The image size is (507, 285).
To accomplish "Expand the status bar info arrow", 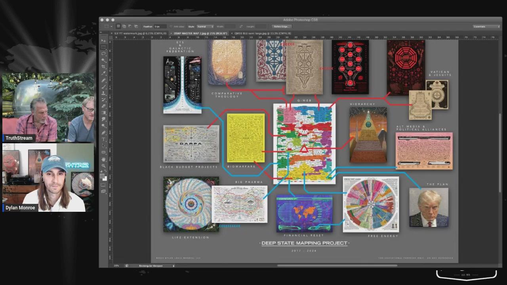I will coord(173,266).
